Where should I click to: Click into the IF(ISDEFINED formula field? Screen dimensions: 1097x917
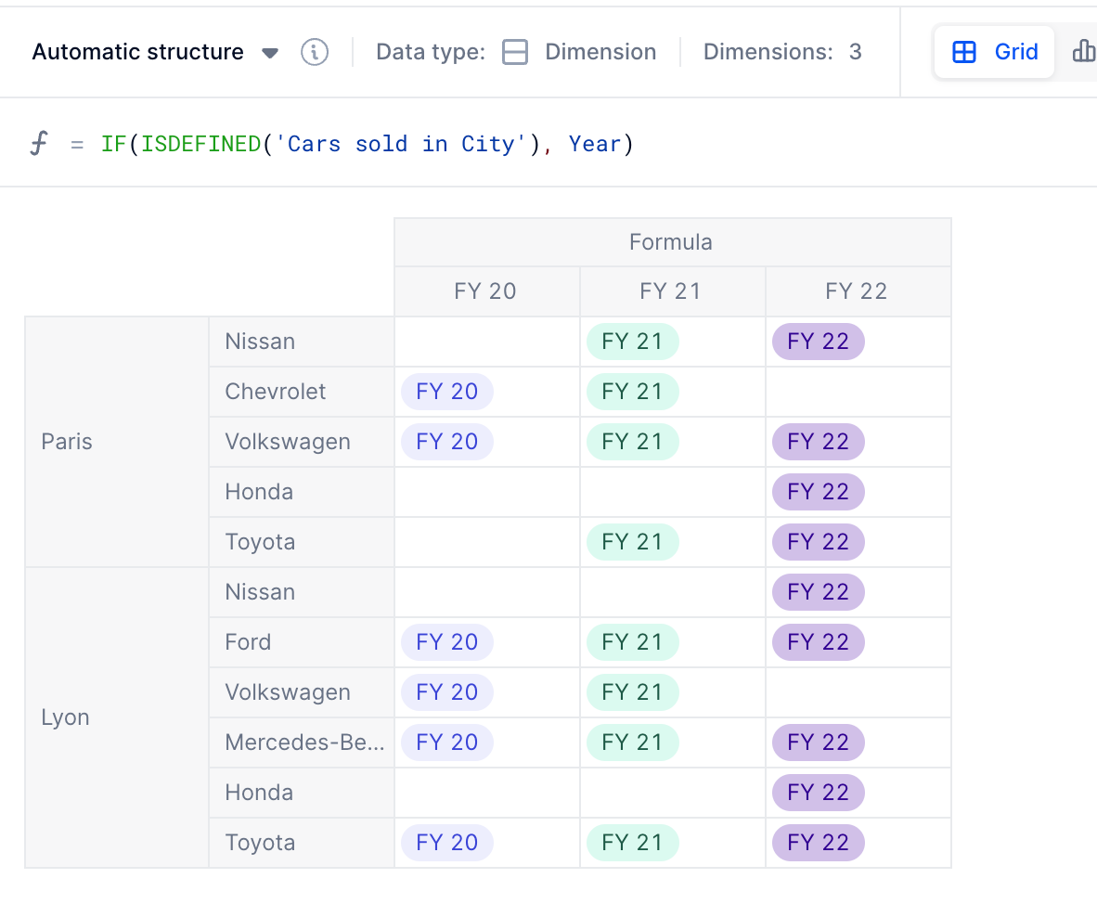(x=367, y=143)
